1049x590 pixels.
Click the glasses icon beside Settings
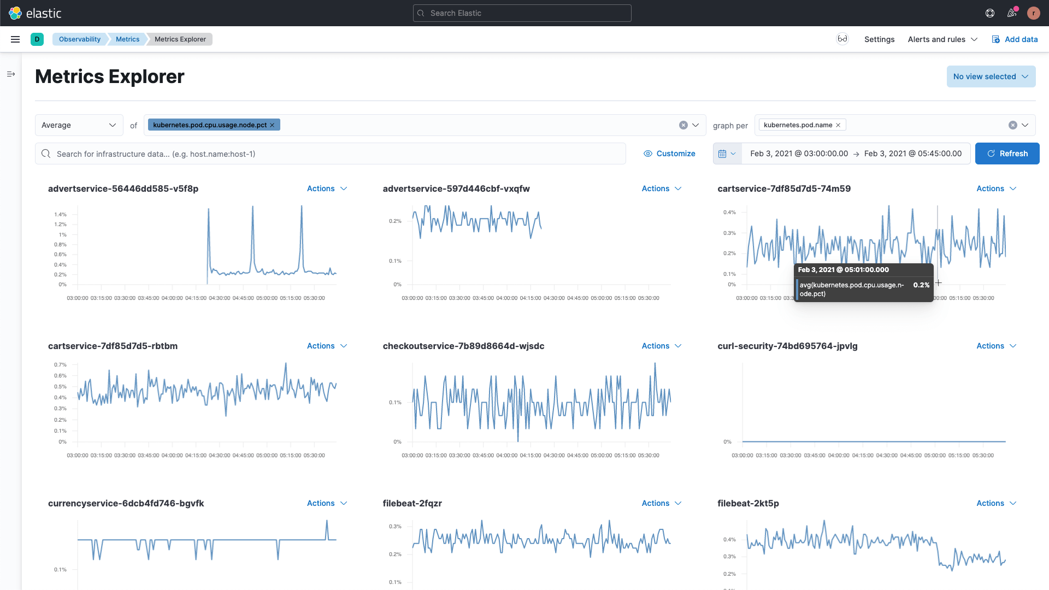tap(842, 39)
